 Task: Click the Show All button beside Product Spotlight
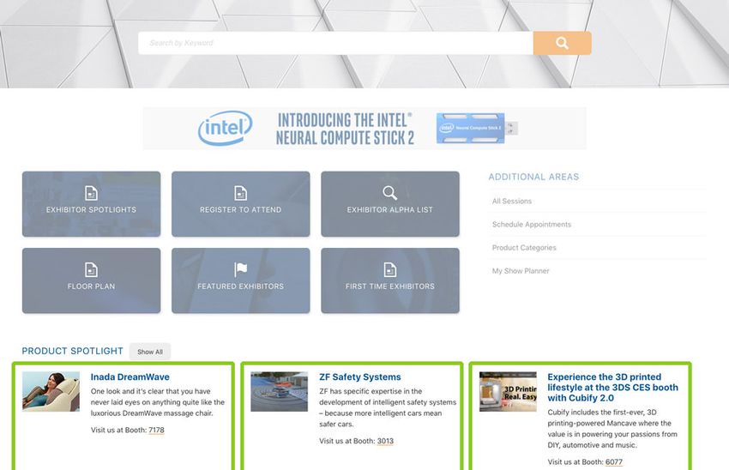pos(150,352)
